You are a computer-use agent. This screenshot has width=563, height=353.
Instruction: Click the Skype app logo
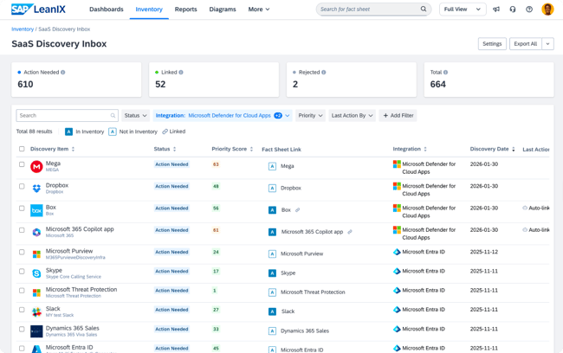pyautogui.click(x=36, y=273)
